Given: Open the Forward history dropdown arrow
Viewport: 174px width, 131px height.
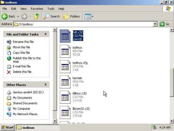Looking at the screenshot, I should tap(30, 16).
